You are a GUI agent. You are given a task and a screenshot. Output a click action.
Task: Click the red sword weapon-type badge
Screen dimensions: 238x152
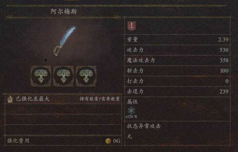[x=132, y=26]
